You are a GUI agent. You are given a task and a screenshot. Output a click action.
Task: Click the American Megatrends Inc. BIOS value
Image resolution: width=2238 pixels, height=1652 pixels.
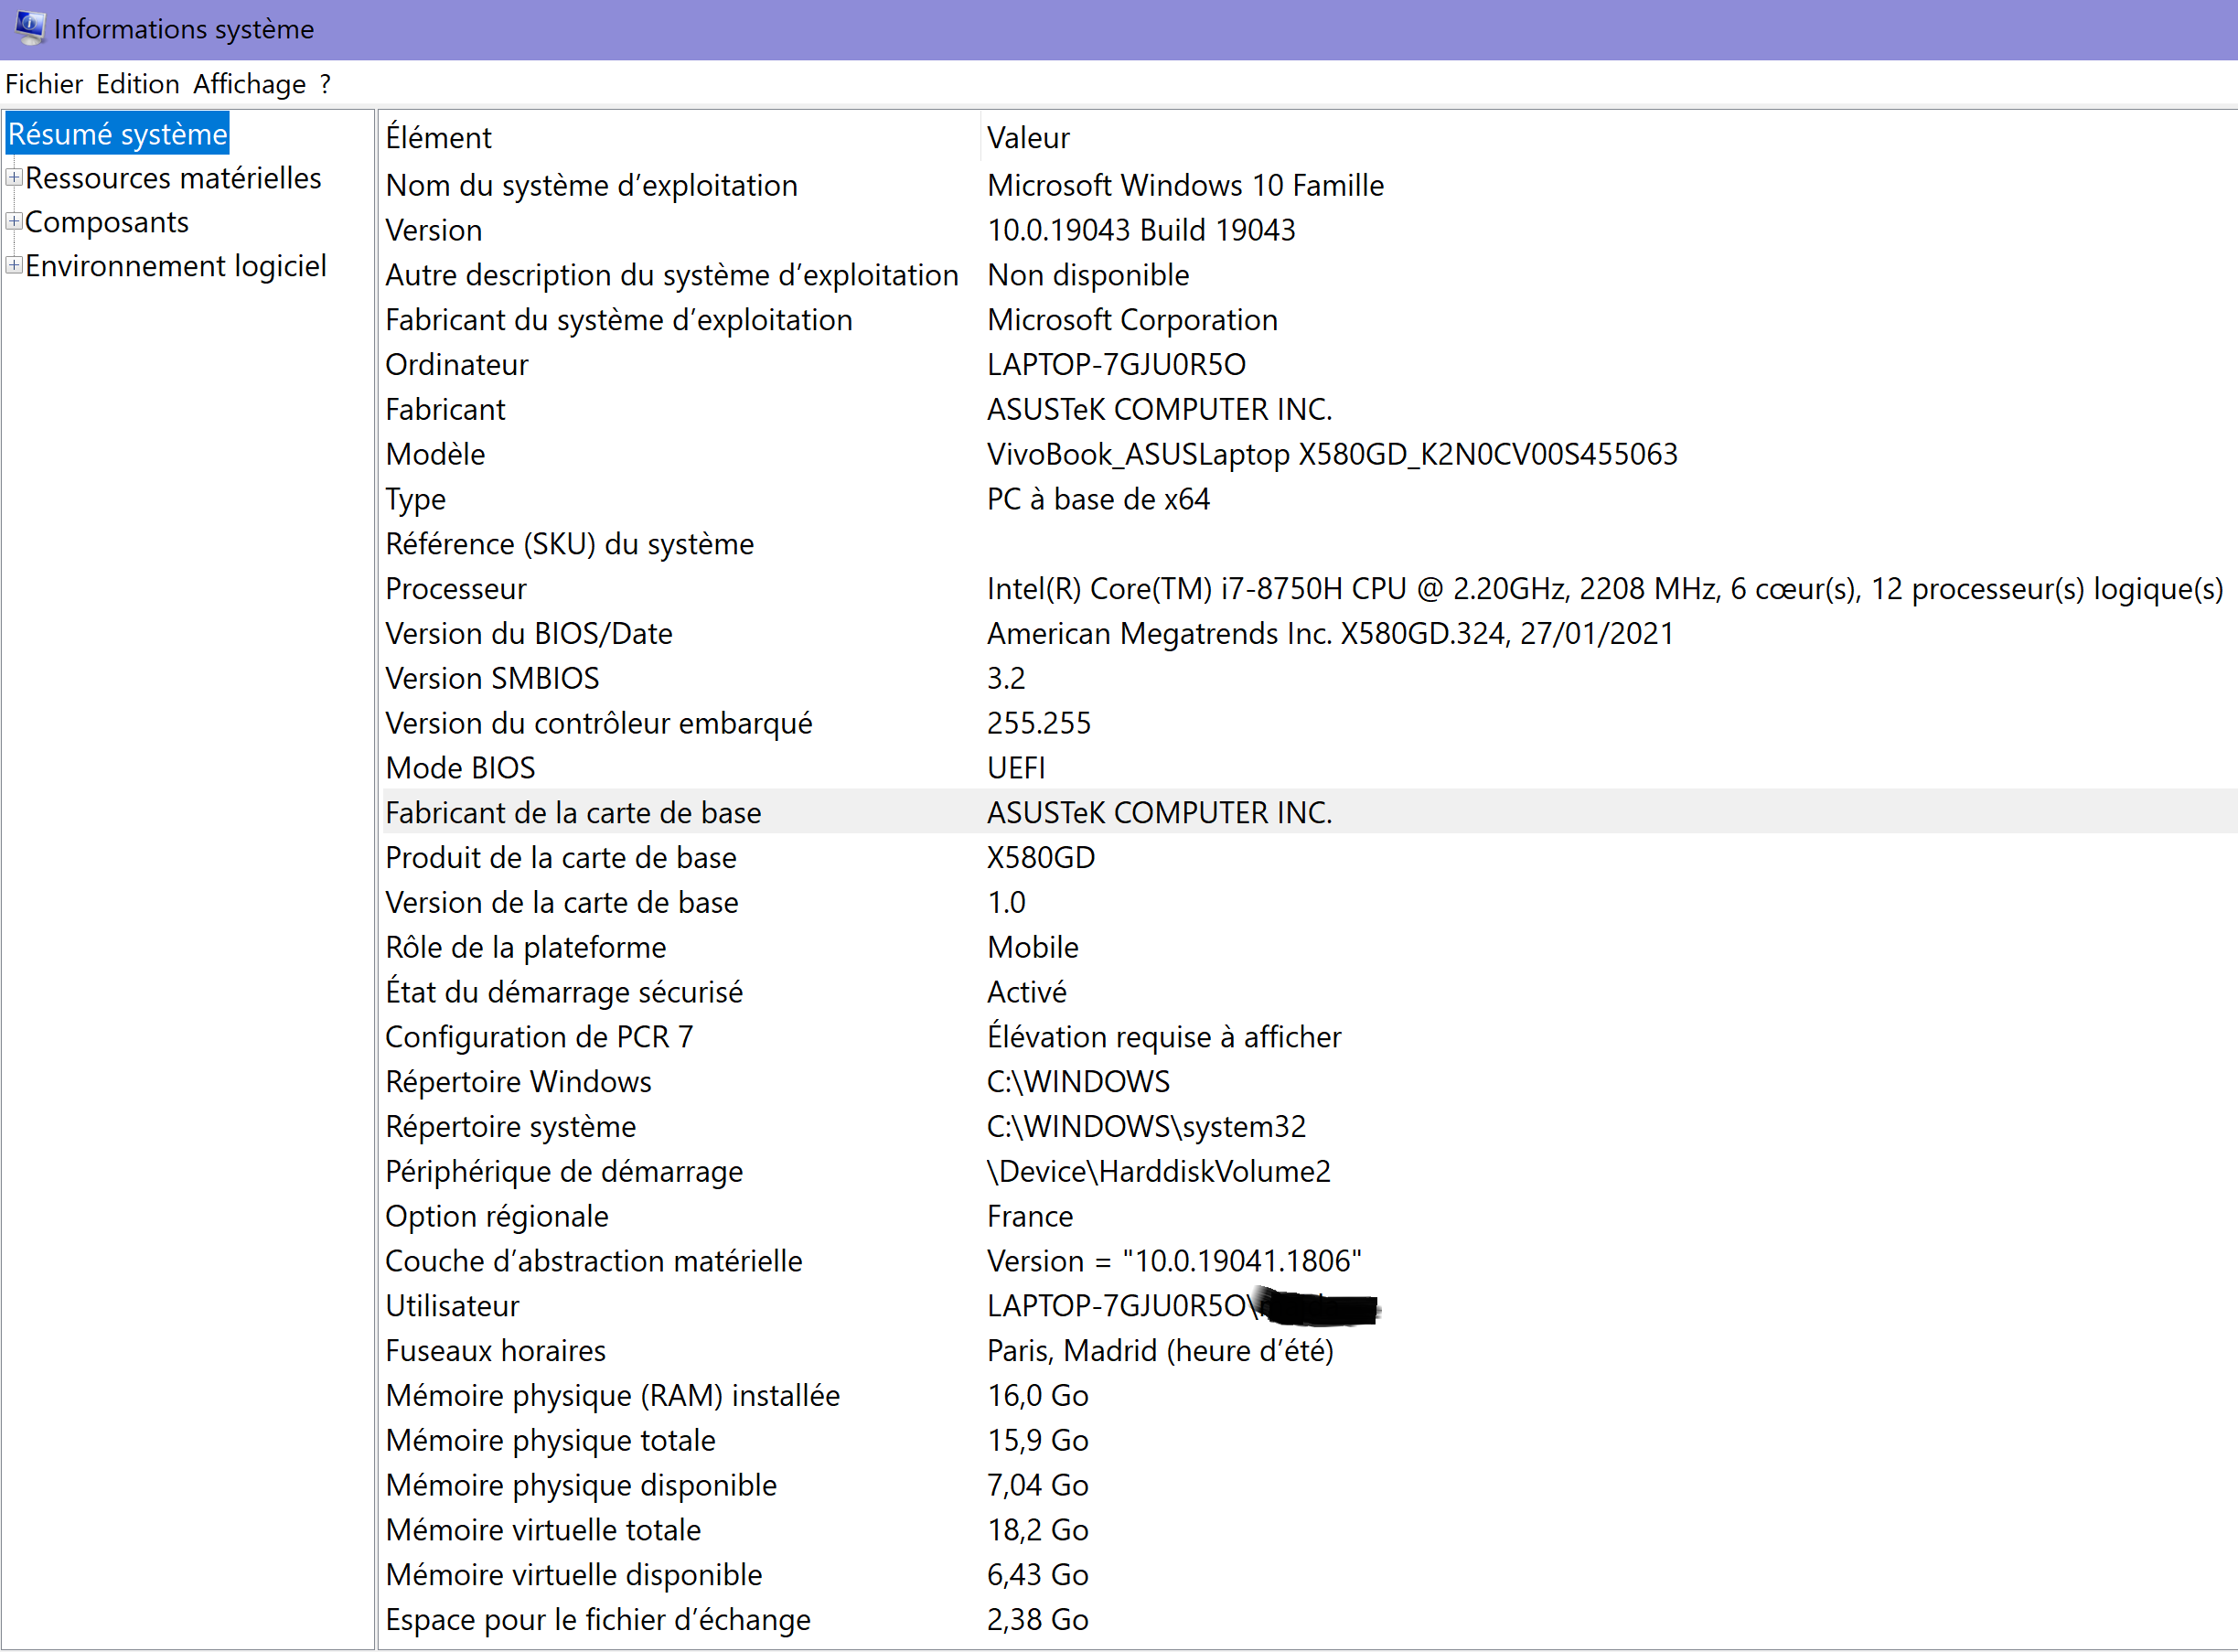1331,634
